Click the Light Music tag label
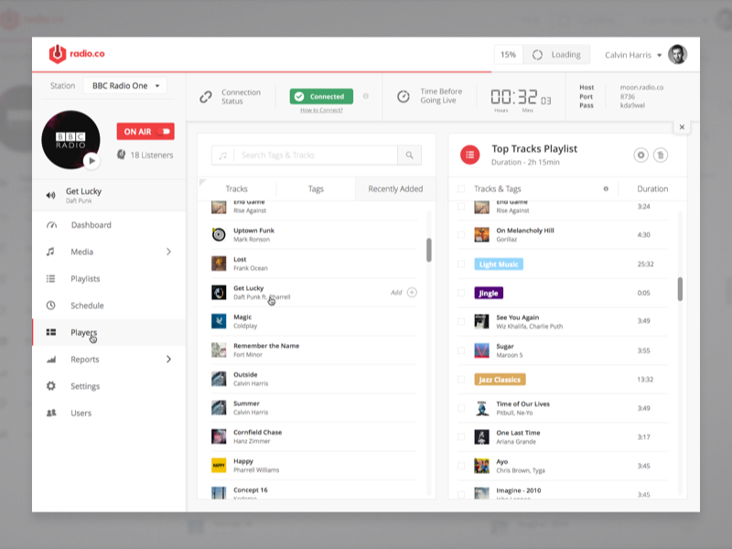 [499, 264]
